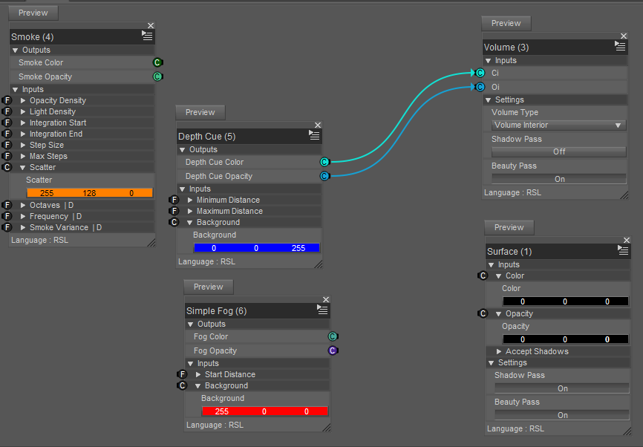Click orange Scatter color swatch
This screenshot has height=447, width=643.
[x=89, y=193]
